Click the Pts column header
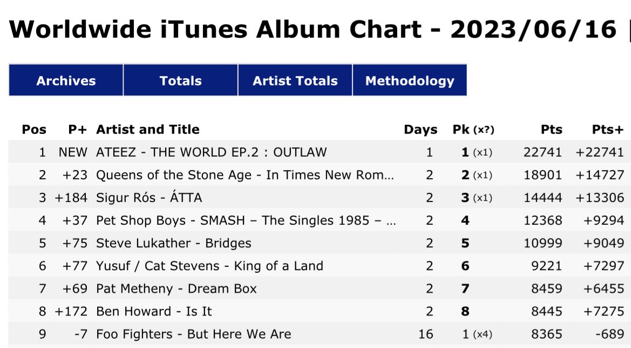This screenshot has height=348, width=631. point(551,129)
